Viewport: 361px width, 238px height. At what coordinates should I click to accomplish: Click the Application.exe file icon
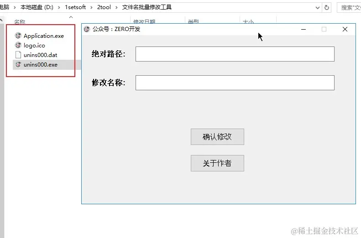[18, 36]
